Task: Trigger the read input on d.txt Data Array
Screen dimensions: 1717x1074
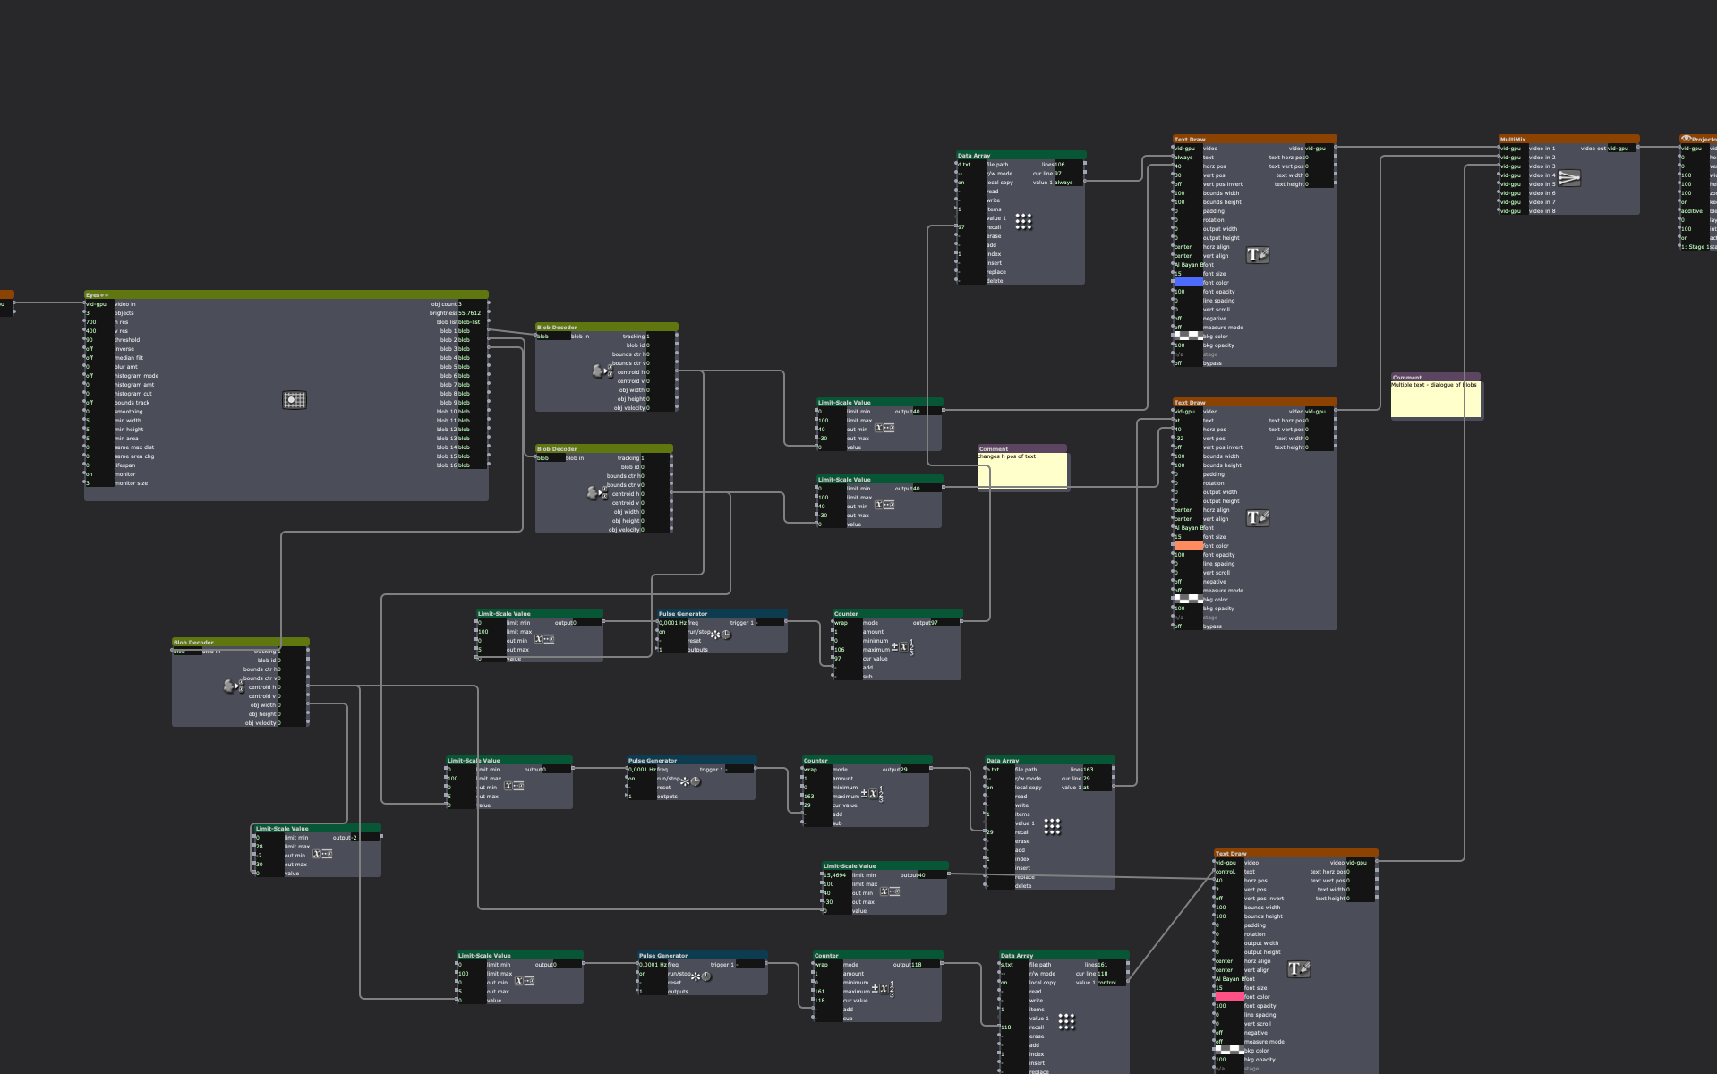Action: coord(971,192)
